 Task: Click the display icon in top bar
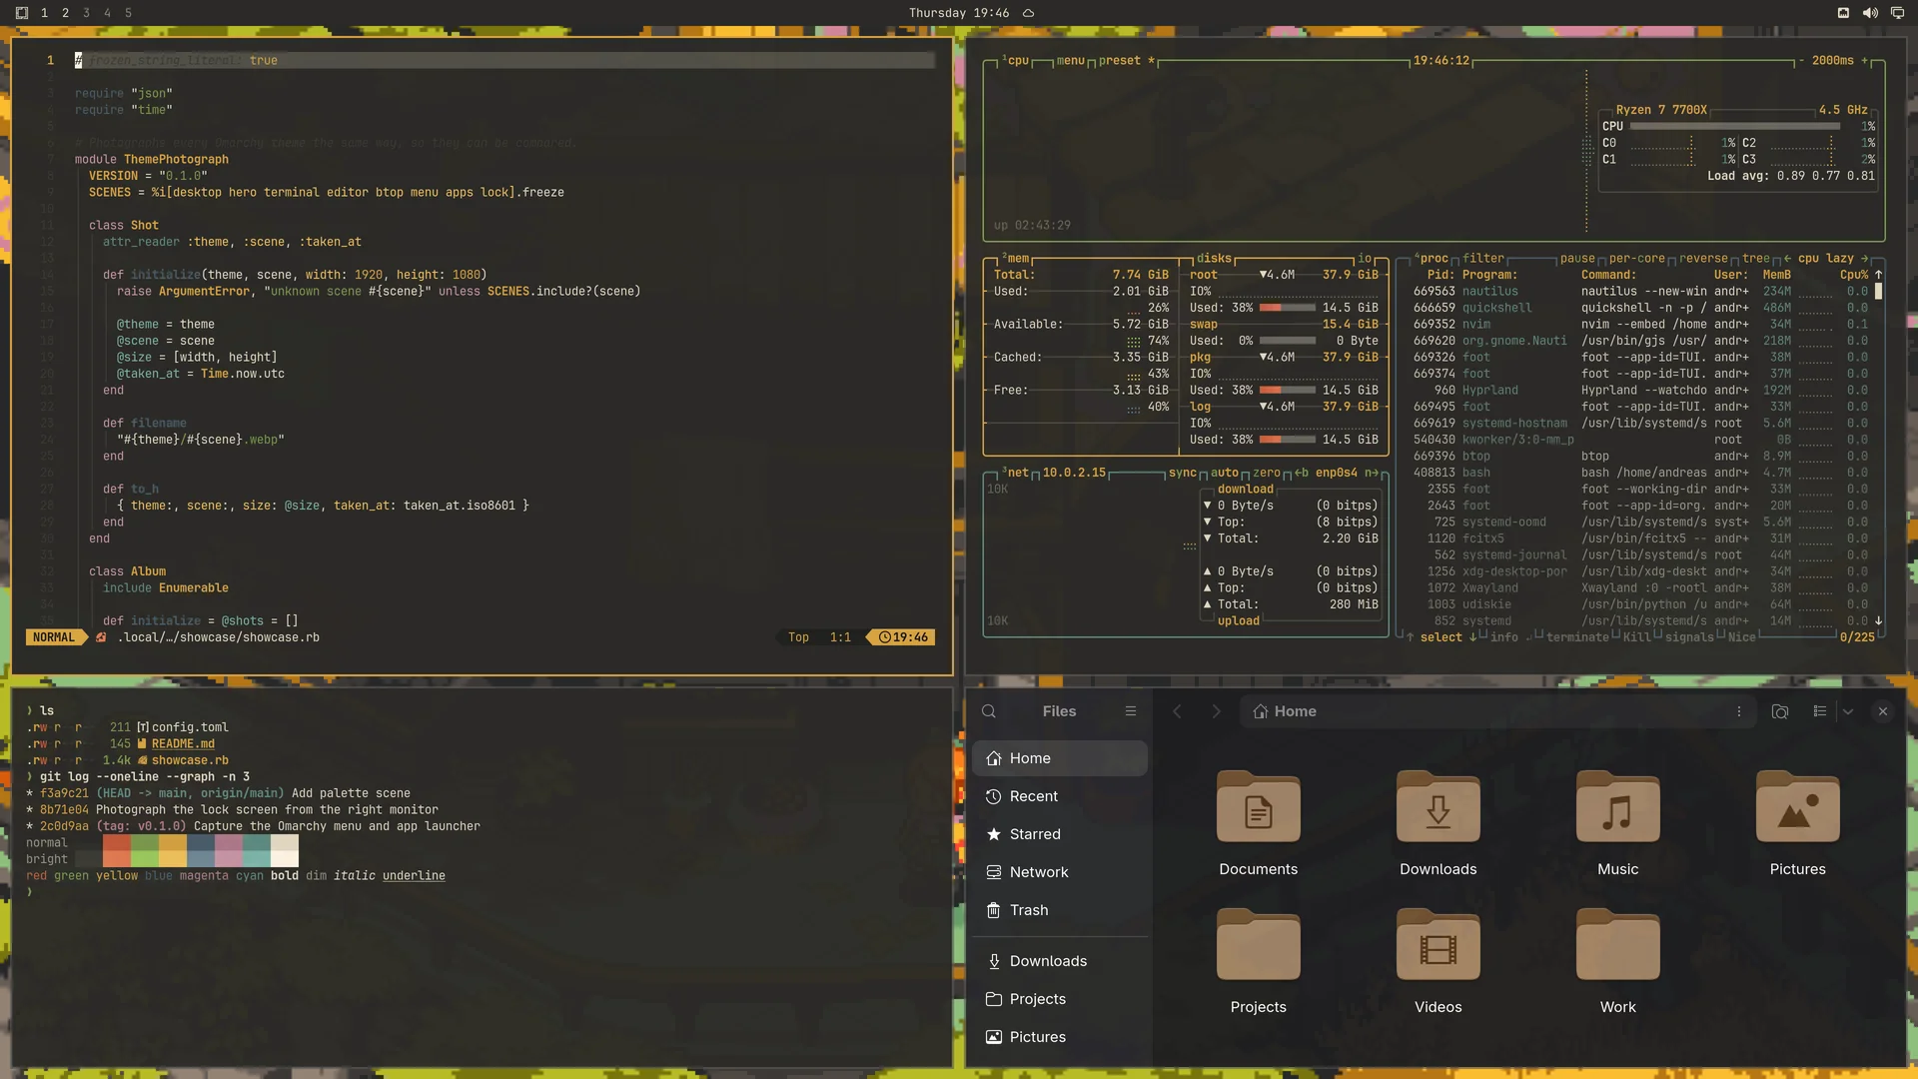(x=1897, y=13)
